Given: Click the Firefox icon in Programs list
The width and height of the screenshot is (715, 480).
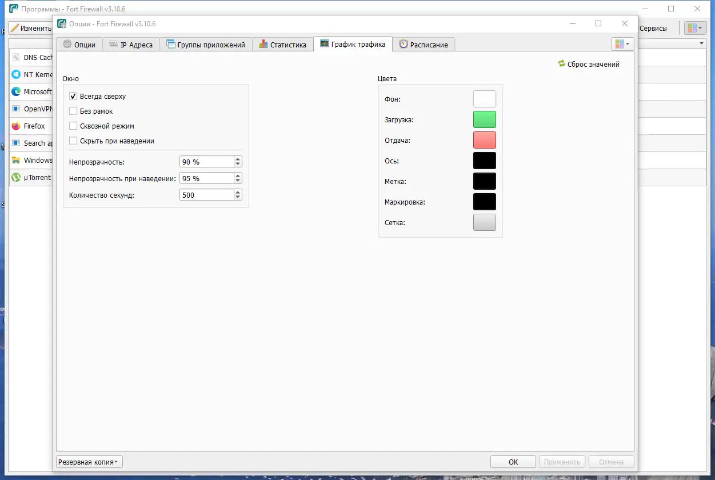Looking at the screenshot, I should 16,126.
